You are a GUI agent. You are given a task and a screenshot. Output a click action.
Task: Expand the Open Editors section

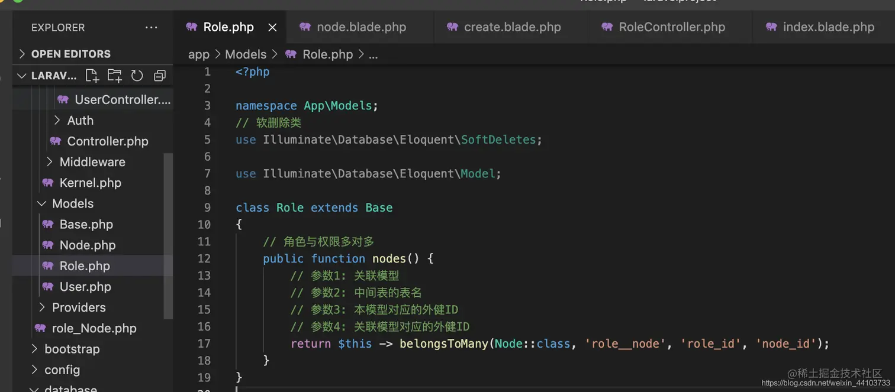(92, 54)
